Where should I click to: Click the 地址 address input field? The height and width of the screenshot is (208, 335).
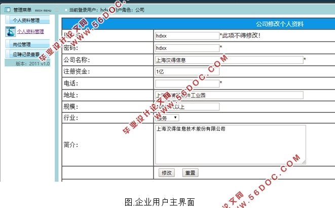[x=229, y=95]
